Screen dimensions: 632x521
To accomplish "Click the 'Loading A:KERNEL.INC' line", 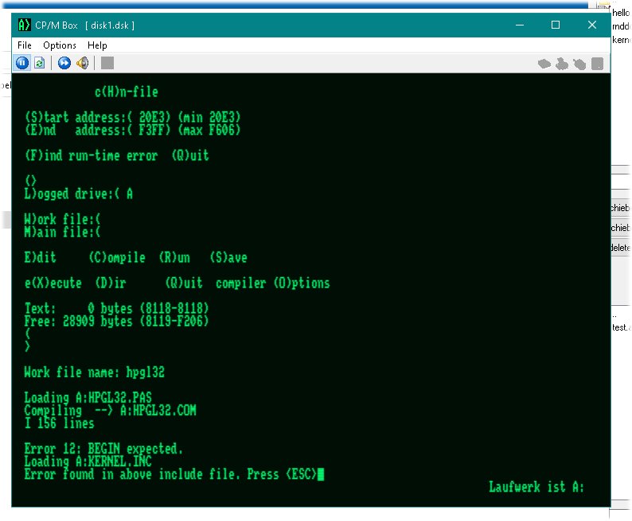I will (x=88, y=461).
